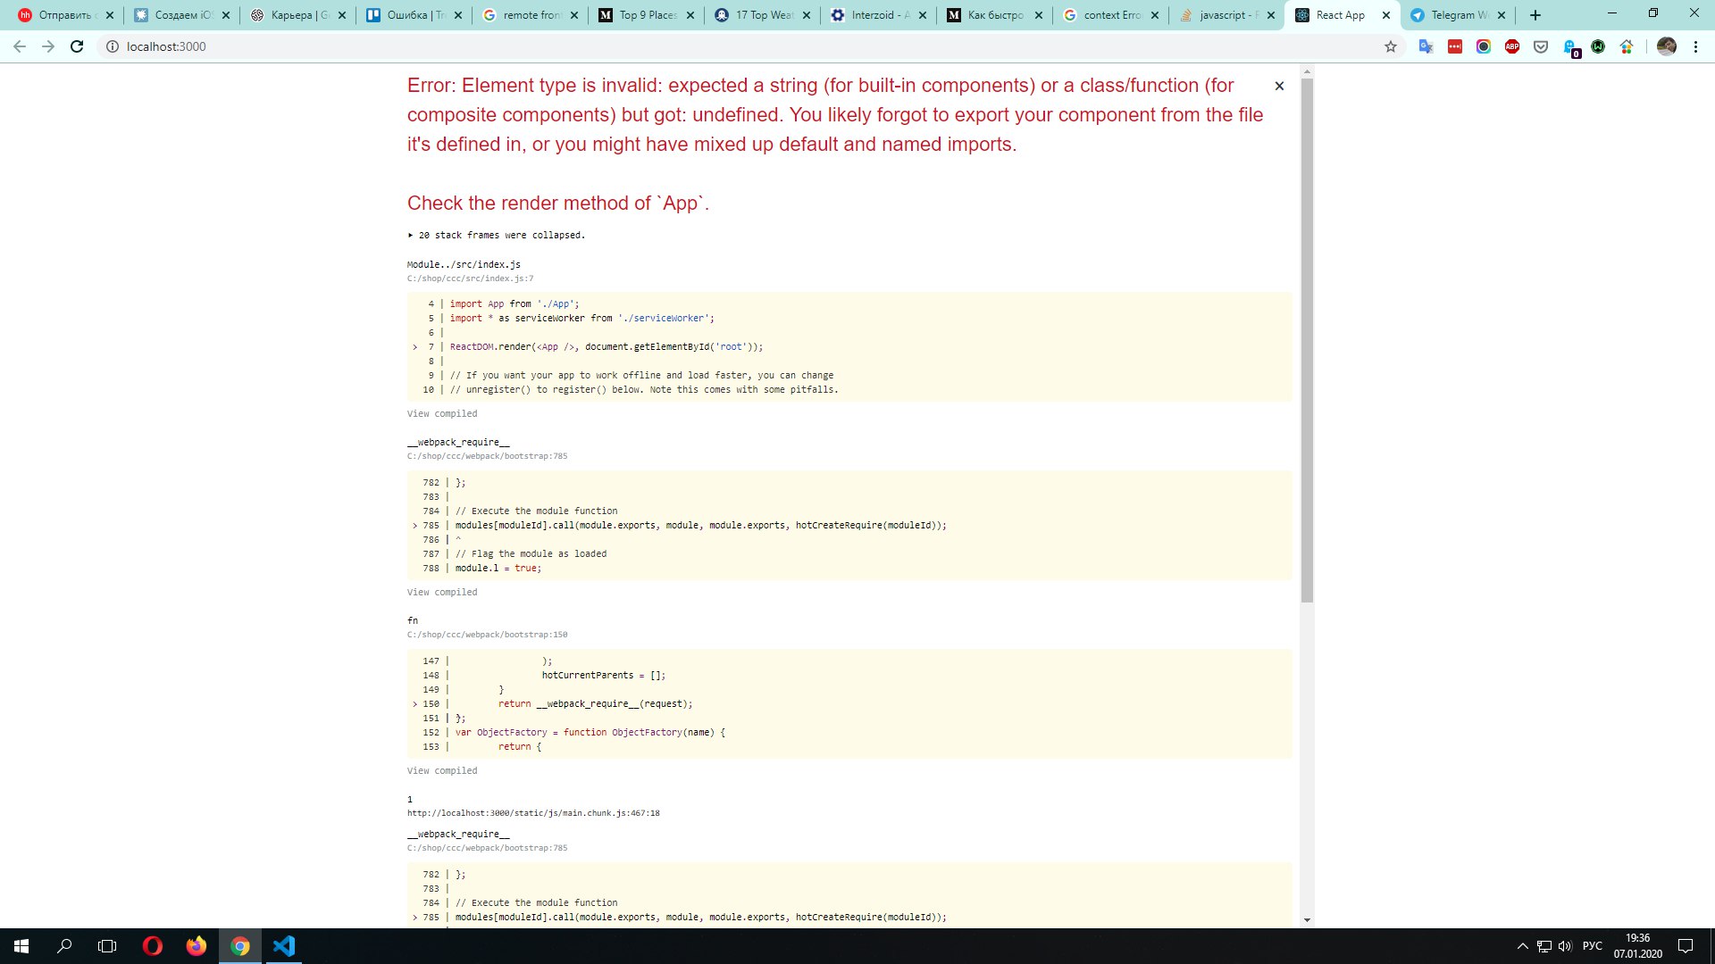Close the React error overlay

1279,86
